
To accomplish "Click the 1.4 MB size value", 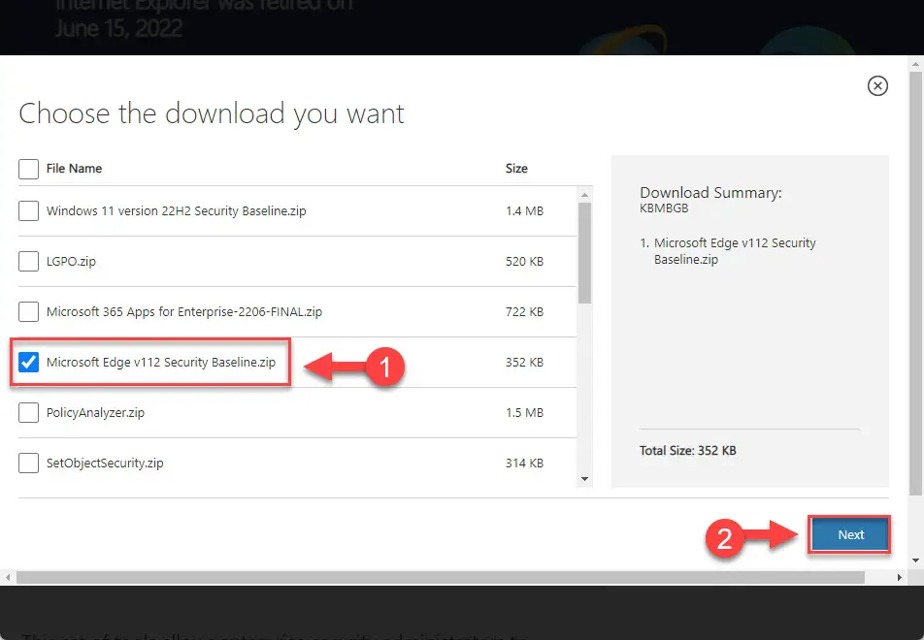I will [x=524, y=210].
